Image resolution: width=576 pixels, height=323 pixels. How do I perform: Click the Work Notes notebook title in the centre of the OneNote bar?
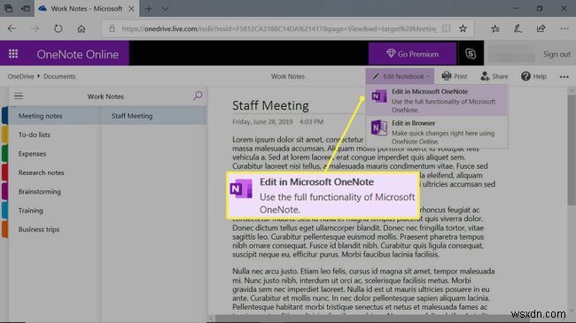coord(288,76)
